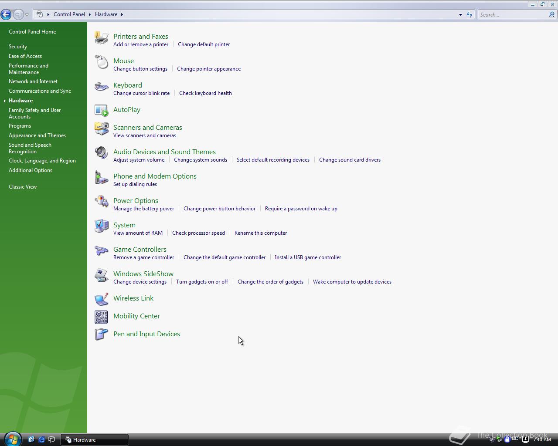558x446 pixels.
Task: Open recent pages dropdown arrow
Action: click(x=27, y=15)
